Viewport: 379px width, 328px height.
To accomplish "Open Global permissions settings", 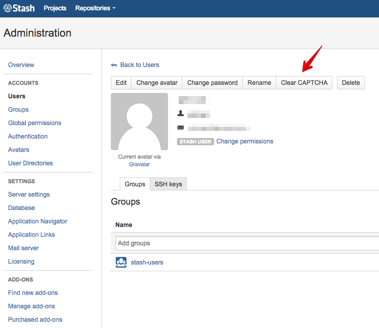I will (x=34, y=123).
